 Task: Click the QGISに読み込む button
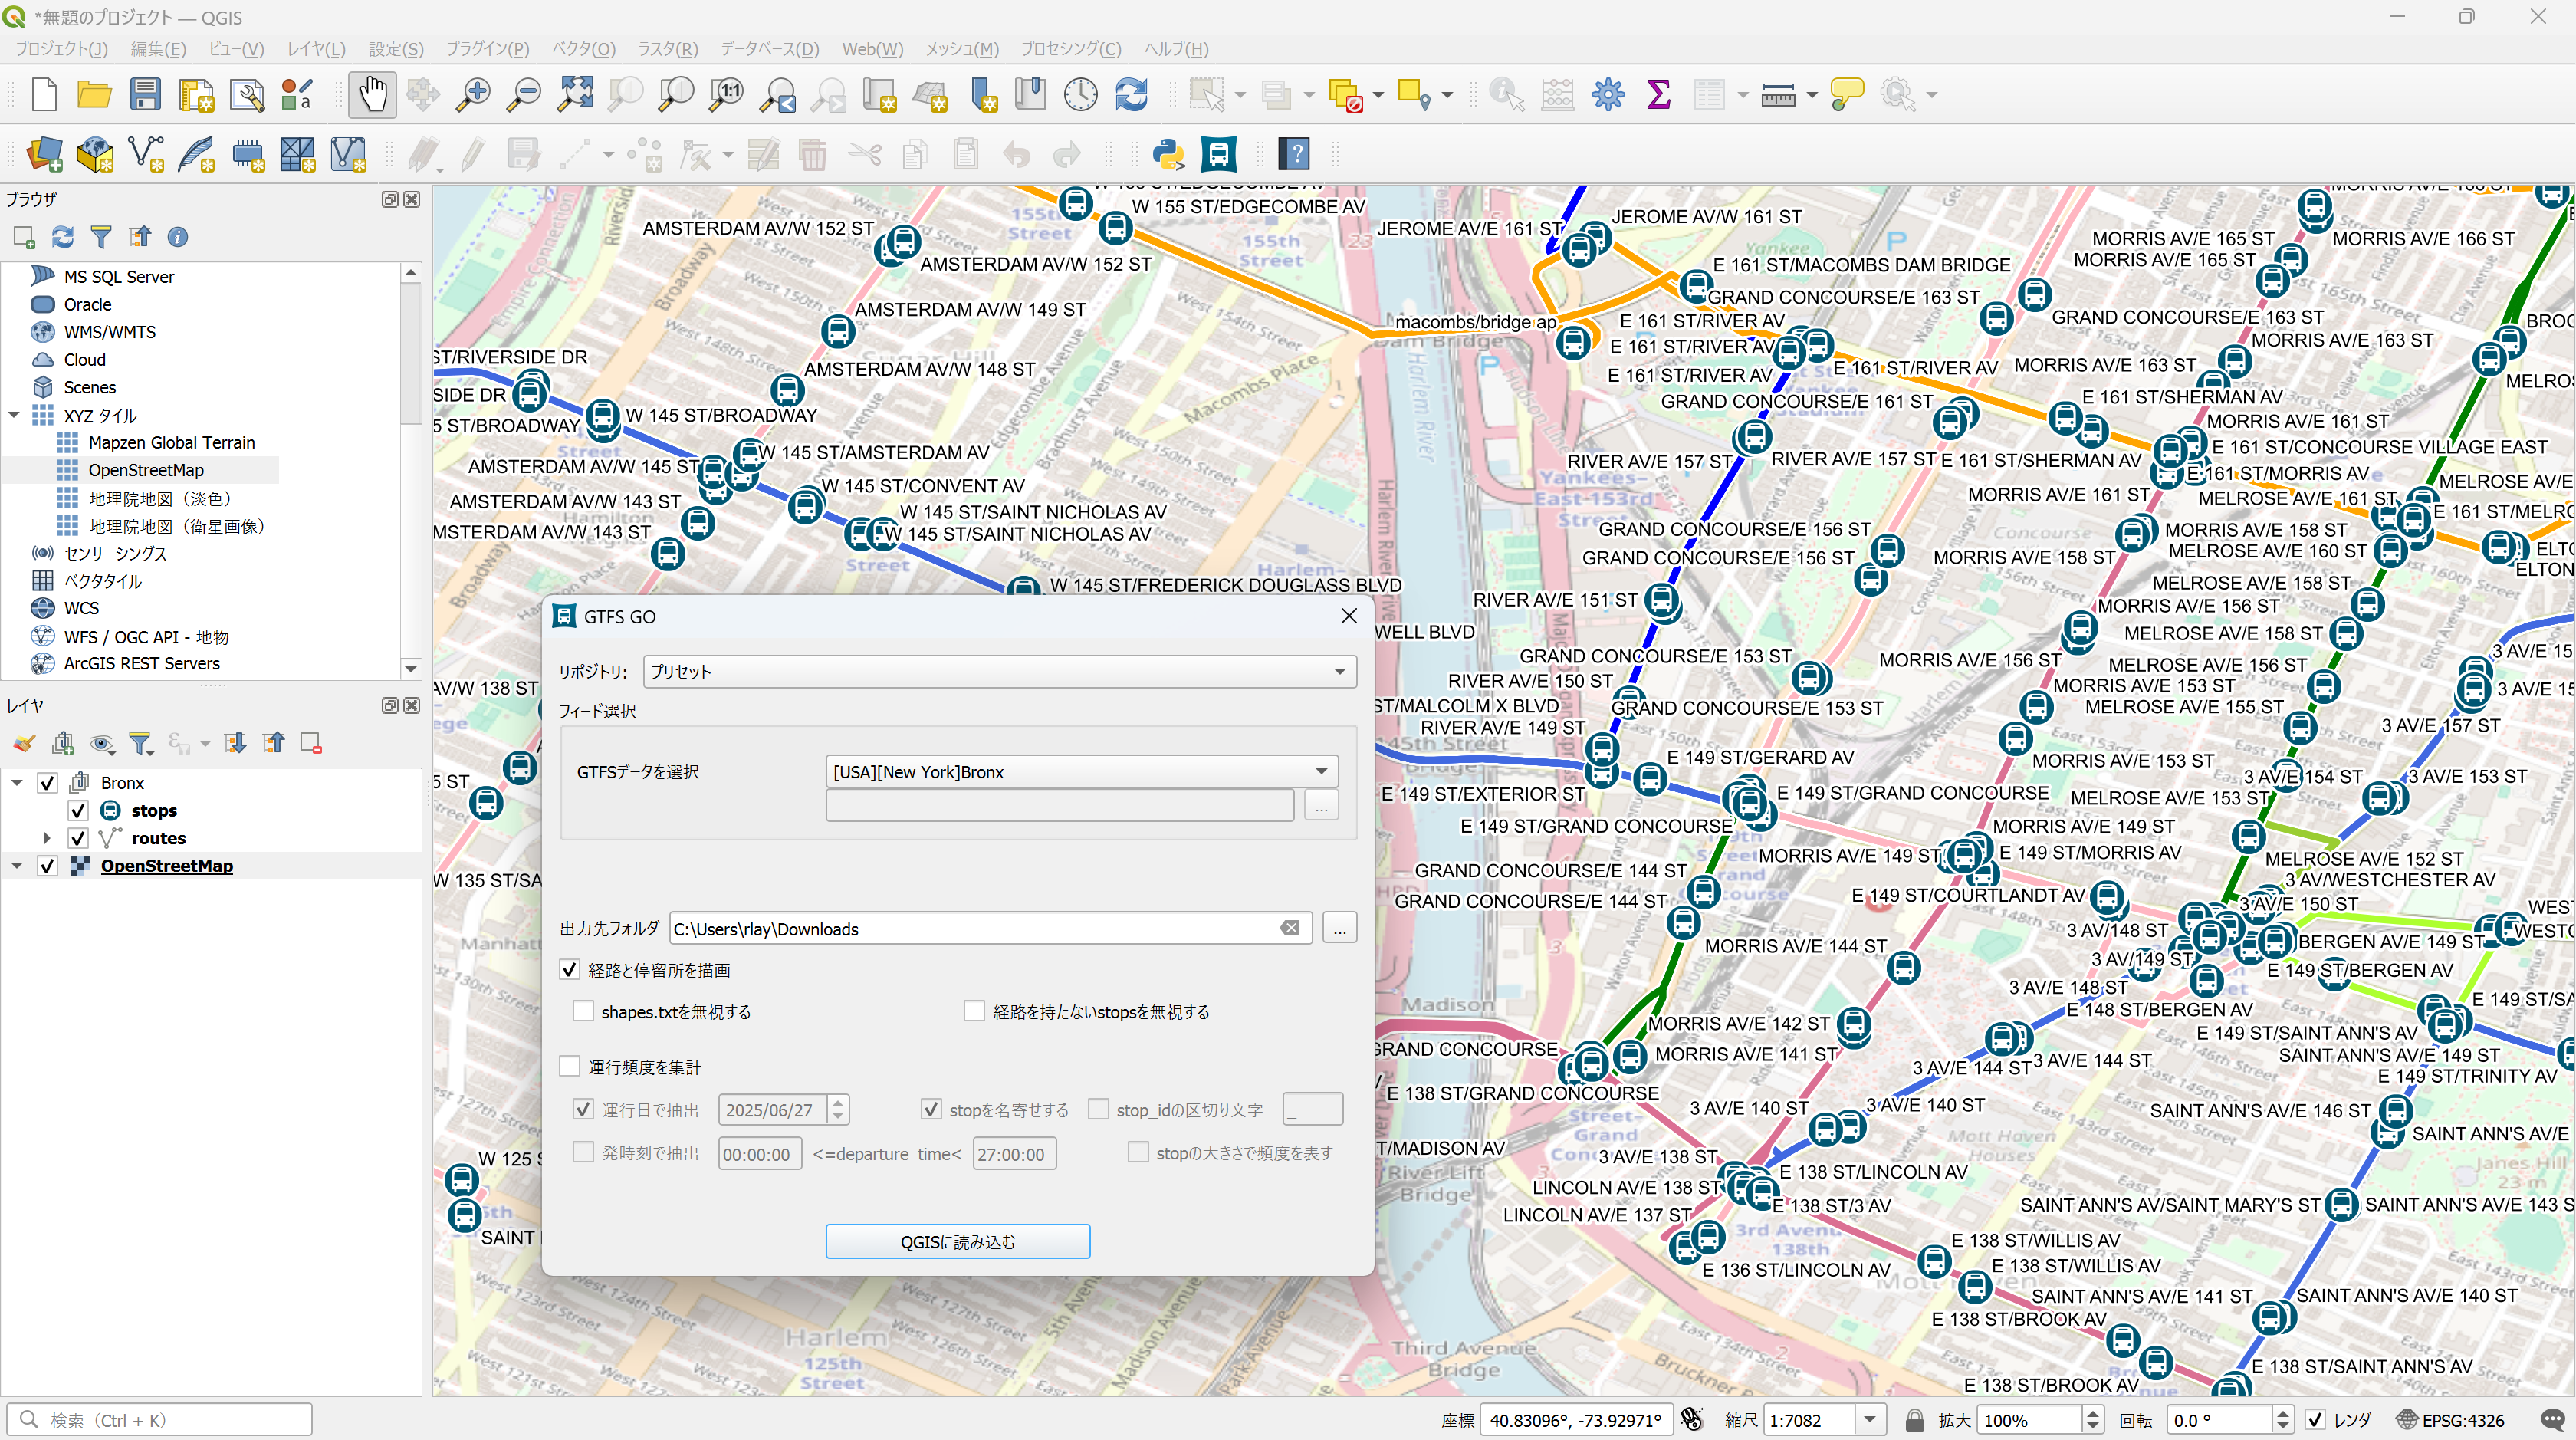pos(957,1241)
